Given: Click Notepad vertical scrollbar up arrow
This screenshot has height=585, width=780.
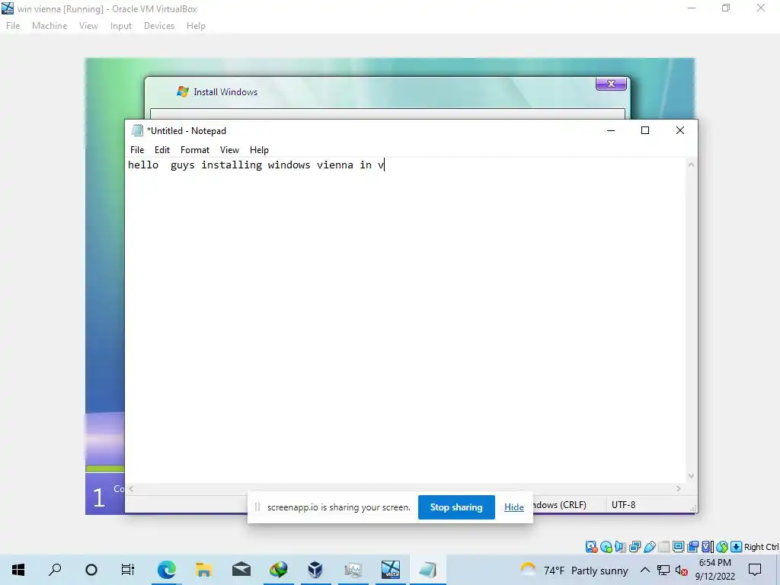Looking at the screenshot, I should click(x=691, y=165).
